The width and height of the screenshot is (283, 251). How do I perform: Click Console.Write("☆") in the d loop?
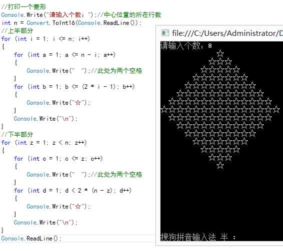coord(58,207)
